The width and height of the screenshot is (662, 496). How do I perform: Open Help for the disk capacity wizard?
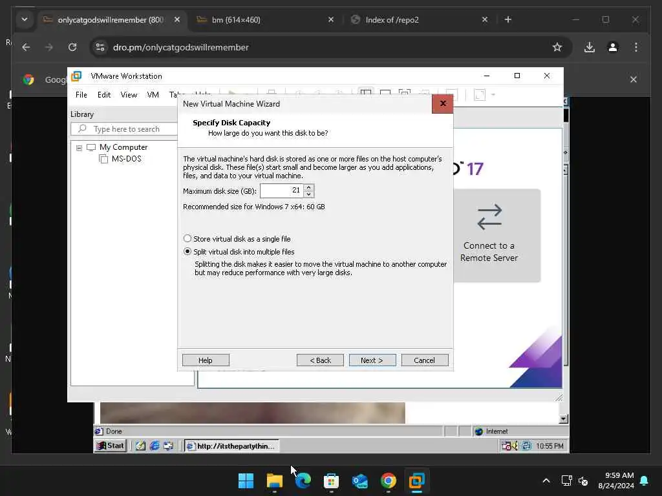pyautogui.click(x=206, y=360)
